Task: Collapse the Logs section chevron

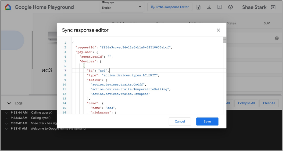Action: pyautogui.click(x=9, y=103)
